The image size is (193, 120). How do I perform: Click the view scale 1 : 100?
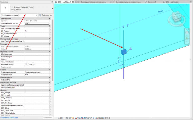point(60,118)
